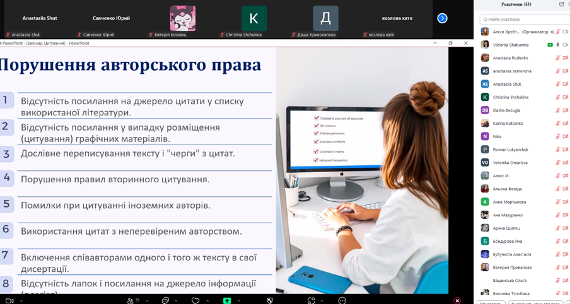Click slide heading Порушення авторського права
Viewport: 570px width, 304px height.
tap(129, 65)
